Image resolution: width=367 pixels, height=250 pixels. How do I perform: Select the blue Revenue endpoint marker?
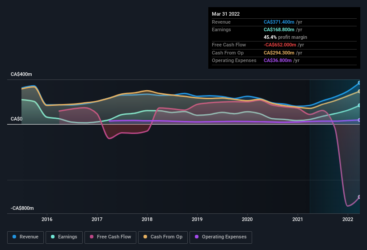click(359, 83)
